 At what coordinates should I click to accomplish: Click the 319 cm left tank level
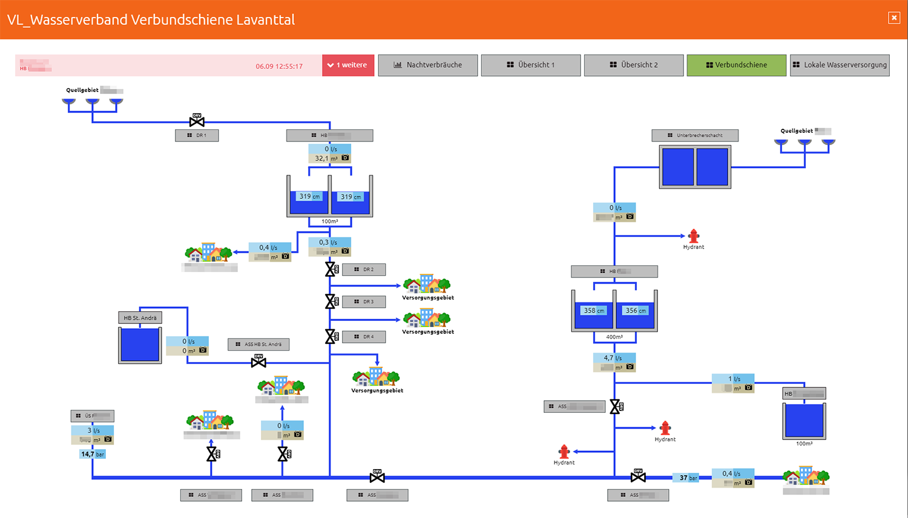pos(309,196)
